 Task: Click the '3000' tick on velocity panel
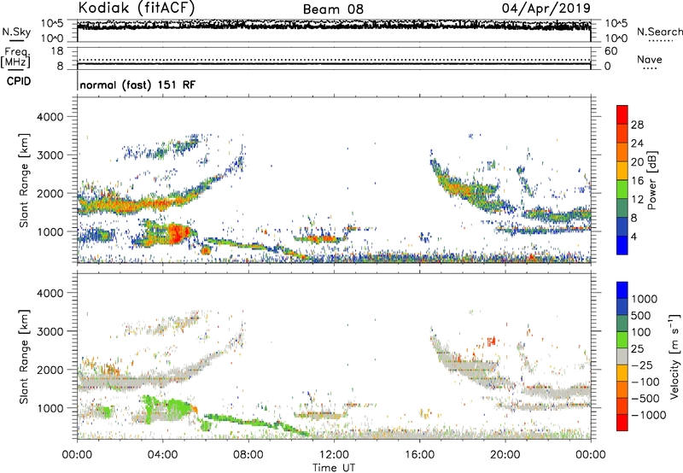50,331
